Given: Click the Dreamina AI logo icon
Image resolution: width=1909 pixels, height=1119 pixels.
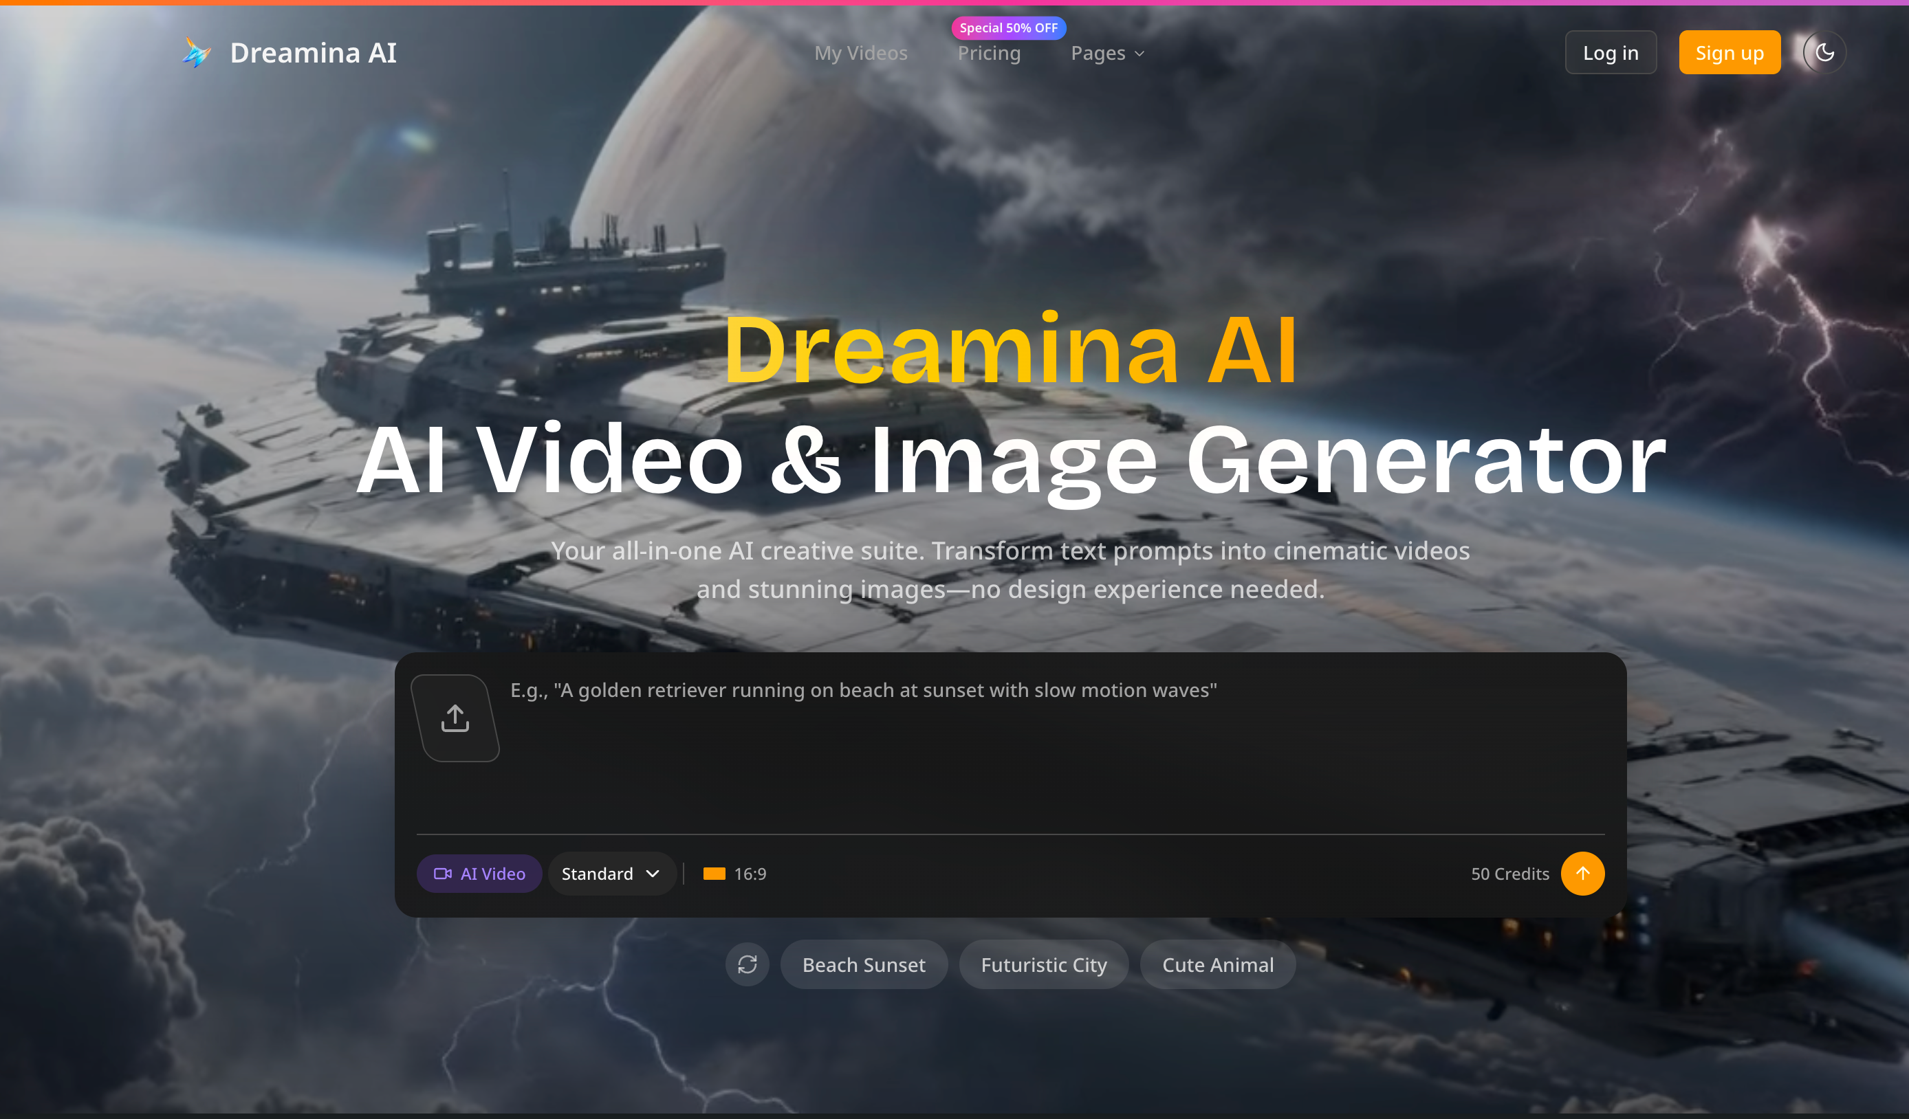Looking at the screenshot, I should pyautogui.click(x=196, y=52).
